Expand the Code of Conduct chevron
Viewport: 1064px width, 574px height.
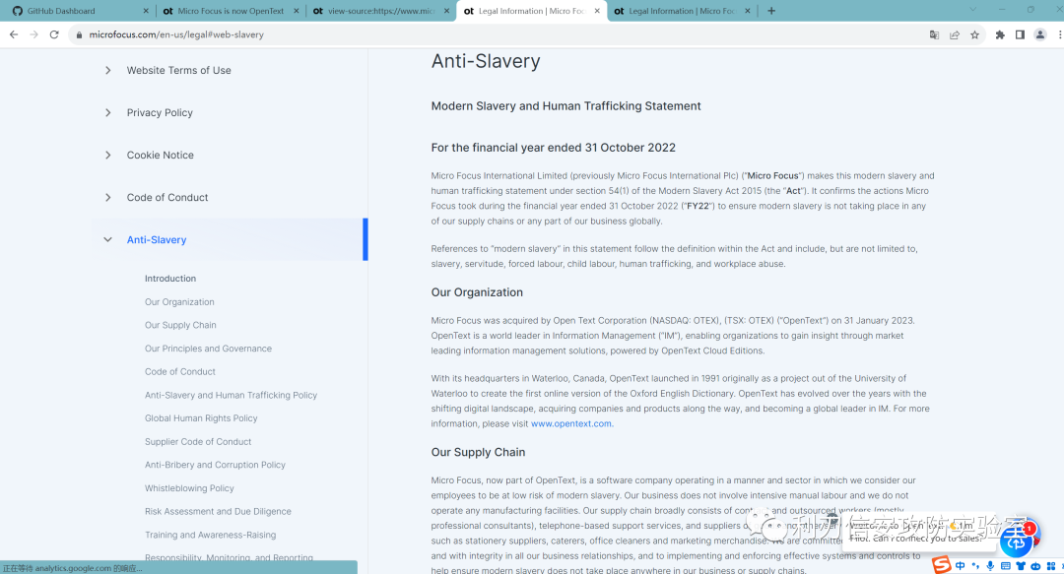pos(108,198)
